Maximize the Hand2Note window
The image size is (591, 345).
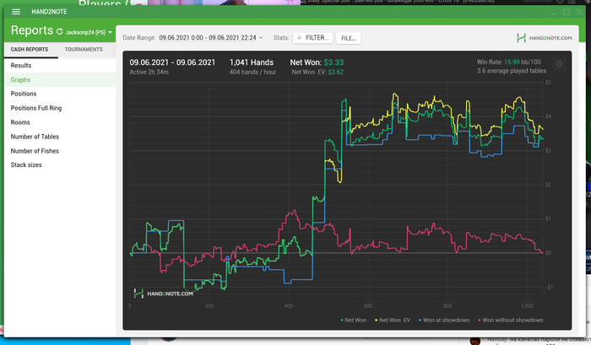[x=567, y=12]
